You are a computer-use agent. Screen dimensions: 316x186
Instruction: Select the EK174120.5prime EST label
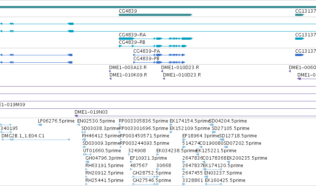pyautogui.click(x=223, y=166)
